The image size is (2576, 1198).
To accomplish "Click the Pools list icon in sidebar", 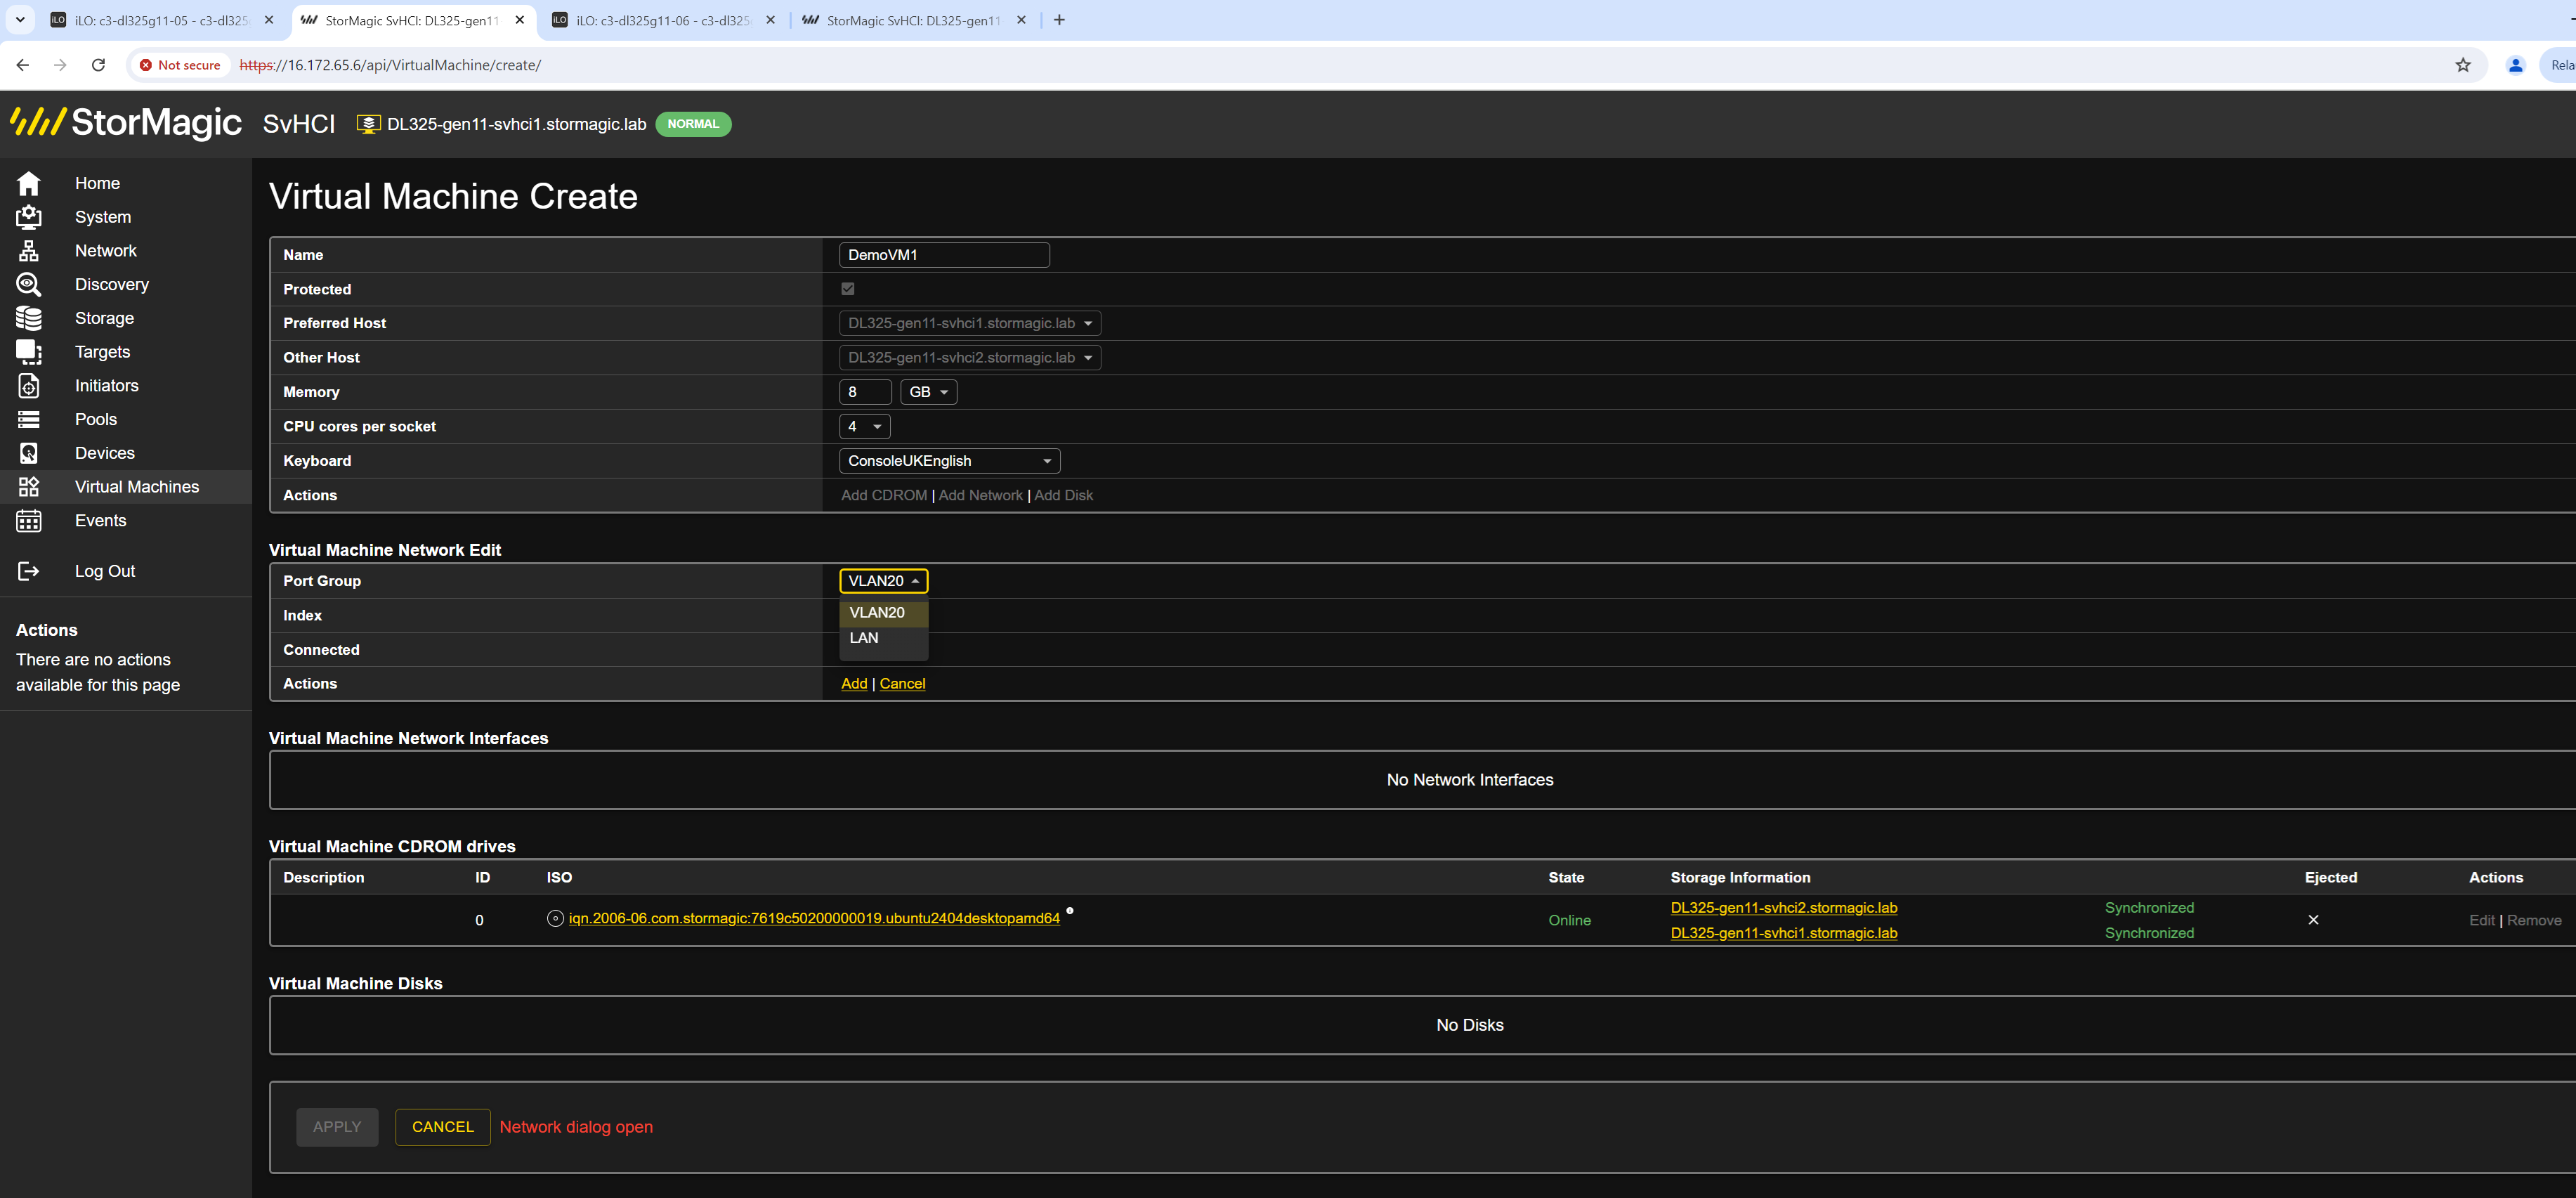I will [x=29, y=419].
